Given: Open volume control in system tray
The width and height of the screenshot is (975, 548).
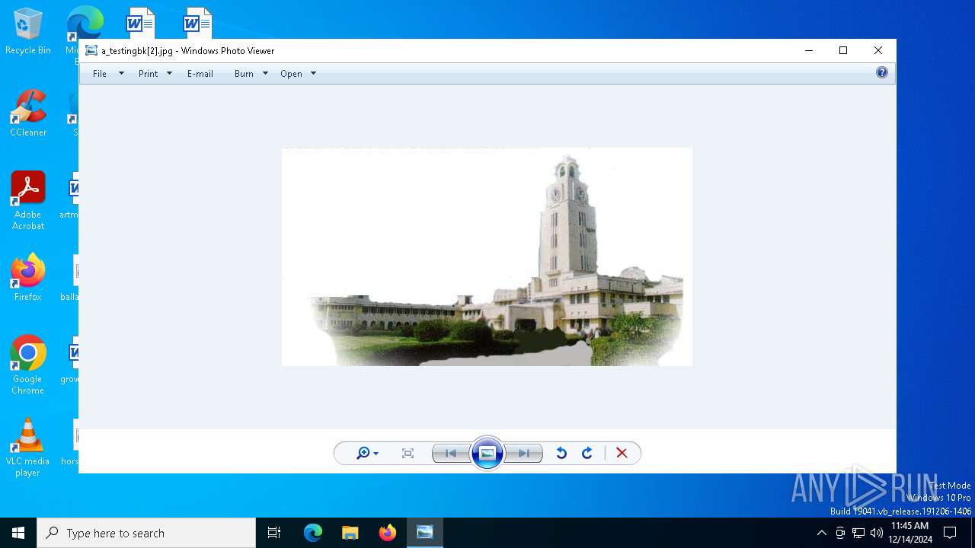Looking at the screenshot, I should 877,533.
